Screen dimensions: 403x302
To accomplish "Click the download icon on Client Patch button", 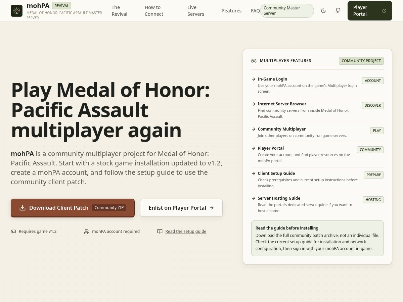I will pos(23,208).
